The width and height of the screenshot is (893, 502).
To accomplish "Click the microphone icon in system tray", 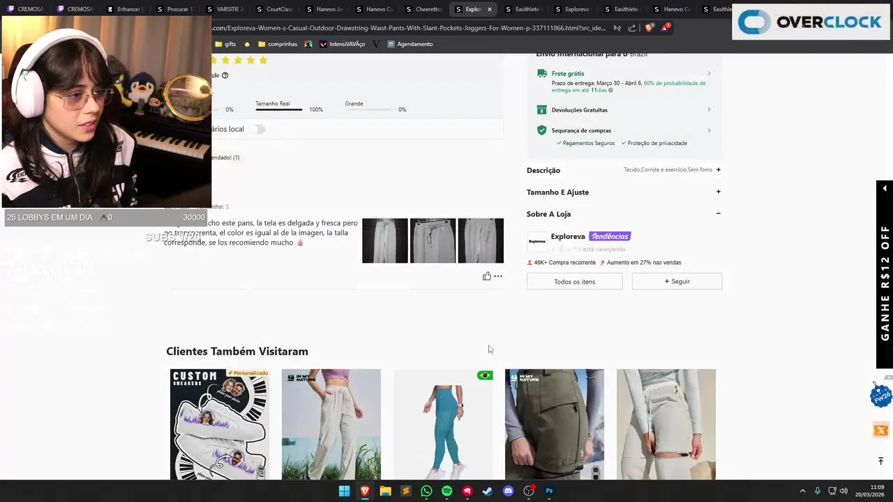I will [817, 491].
